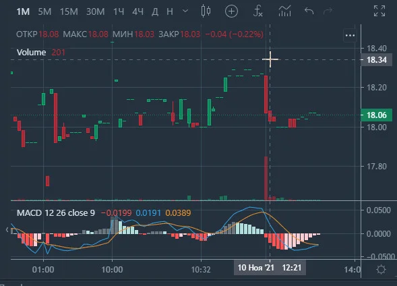Click the 12:21 crosshair time label
Image resolution: width=397 pixels, height=286 pixels.
coord(292,268)
